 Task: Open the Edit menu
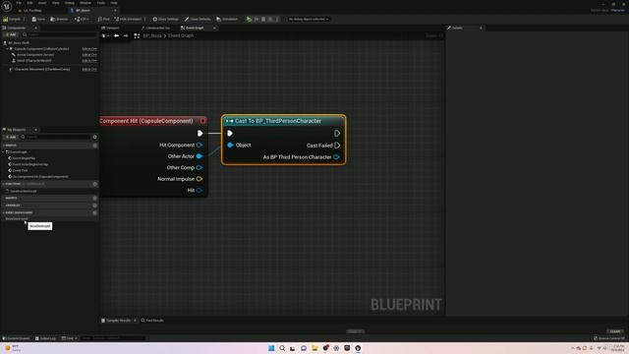point(29,3)
